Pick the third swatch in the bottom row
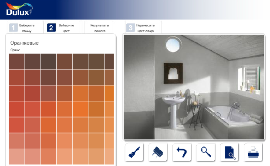 click(48, 157)
